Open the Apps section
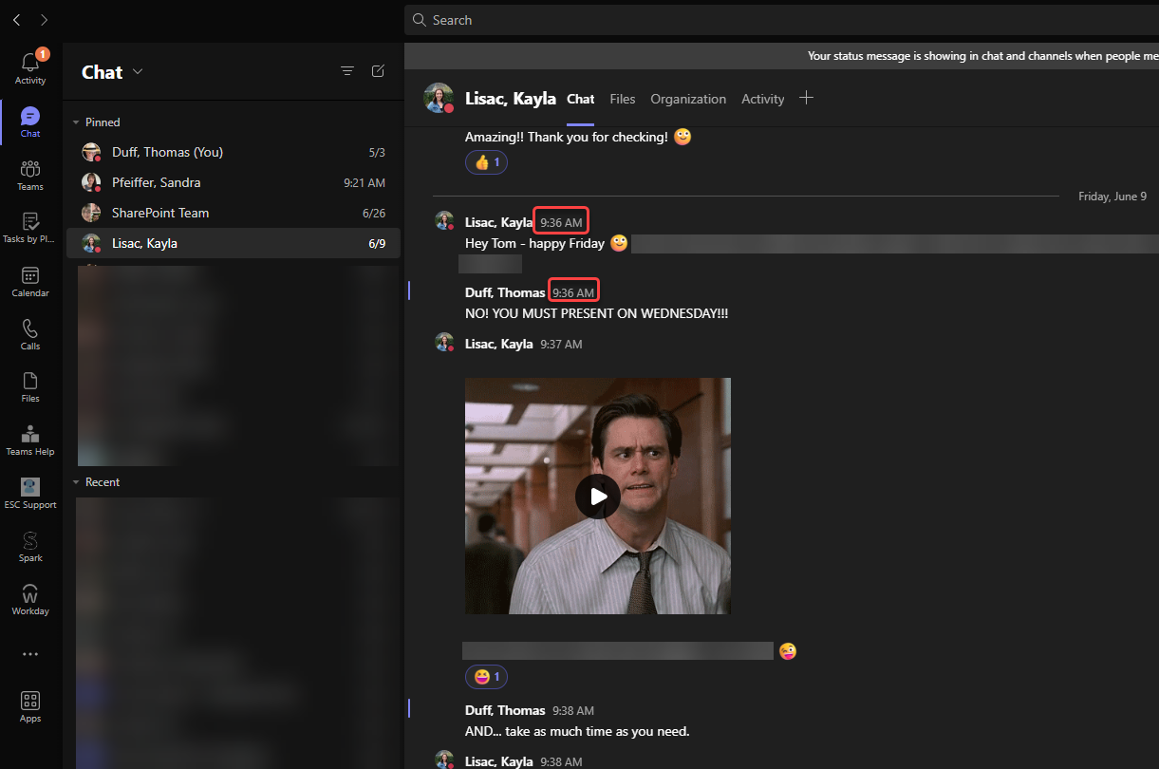Viewport: 1159px width, 769px height. pos(29,703)
